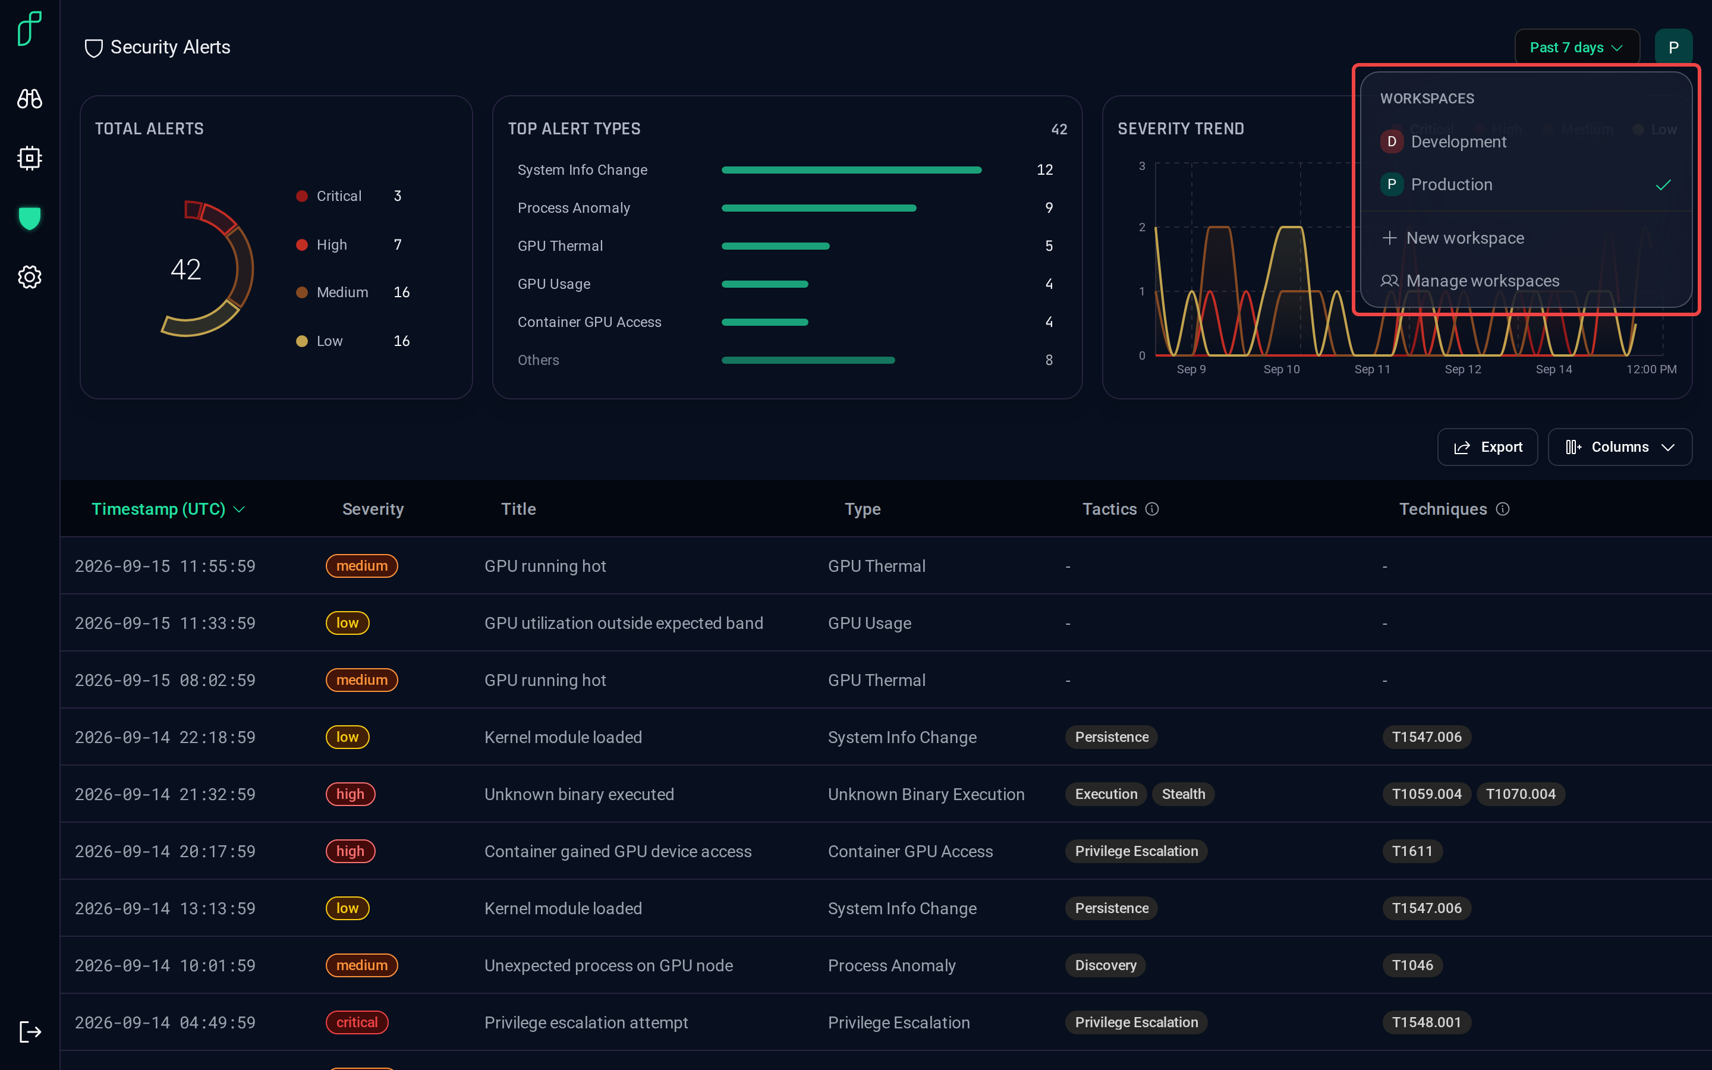Click the Title column header

518,509
